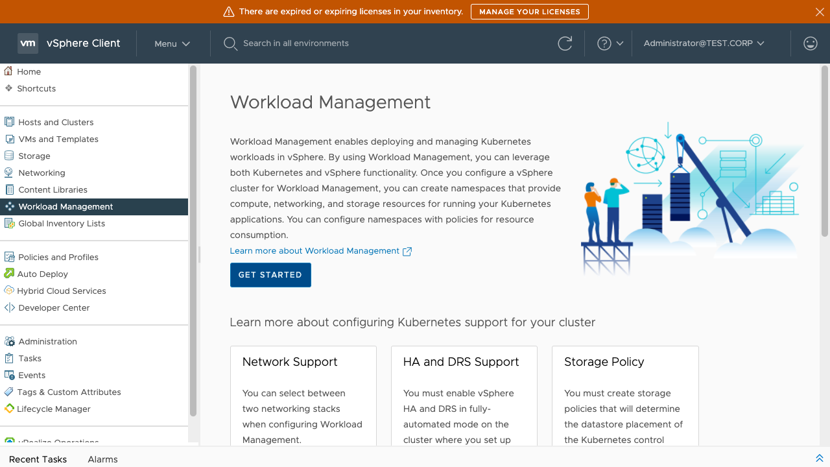Click the Storage database icon
This screenshot has width=830, height=467.
click(x=9, y=156)
